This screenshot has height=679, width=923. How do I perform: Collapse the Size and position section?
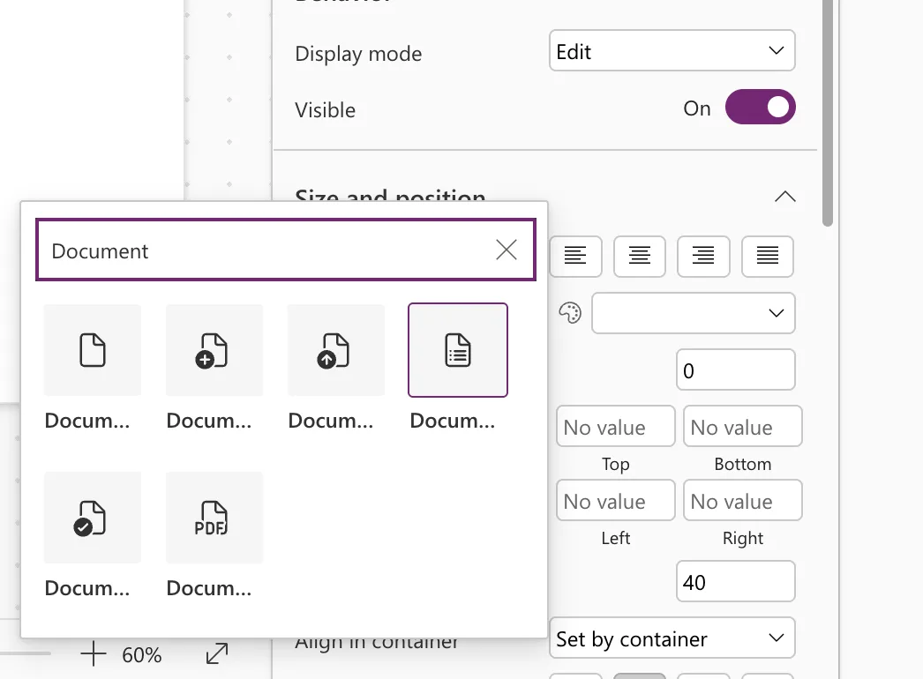click(x=784, y=197)
